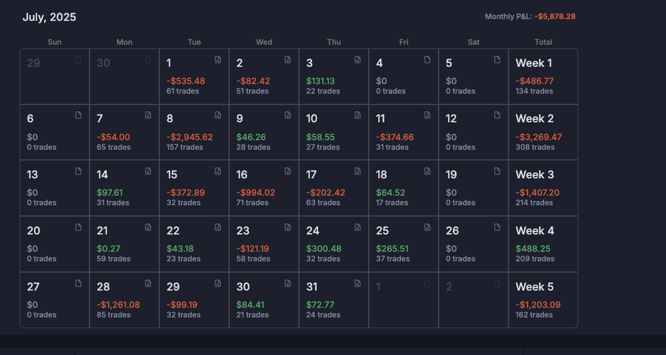The width and height of the screenshot is (666, 355).
Task: Click the note icon on July 31
Action: pos(357,283)
